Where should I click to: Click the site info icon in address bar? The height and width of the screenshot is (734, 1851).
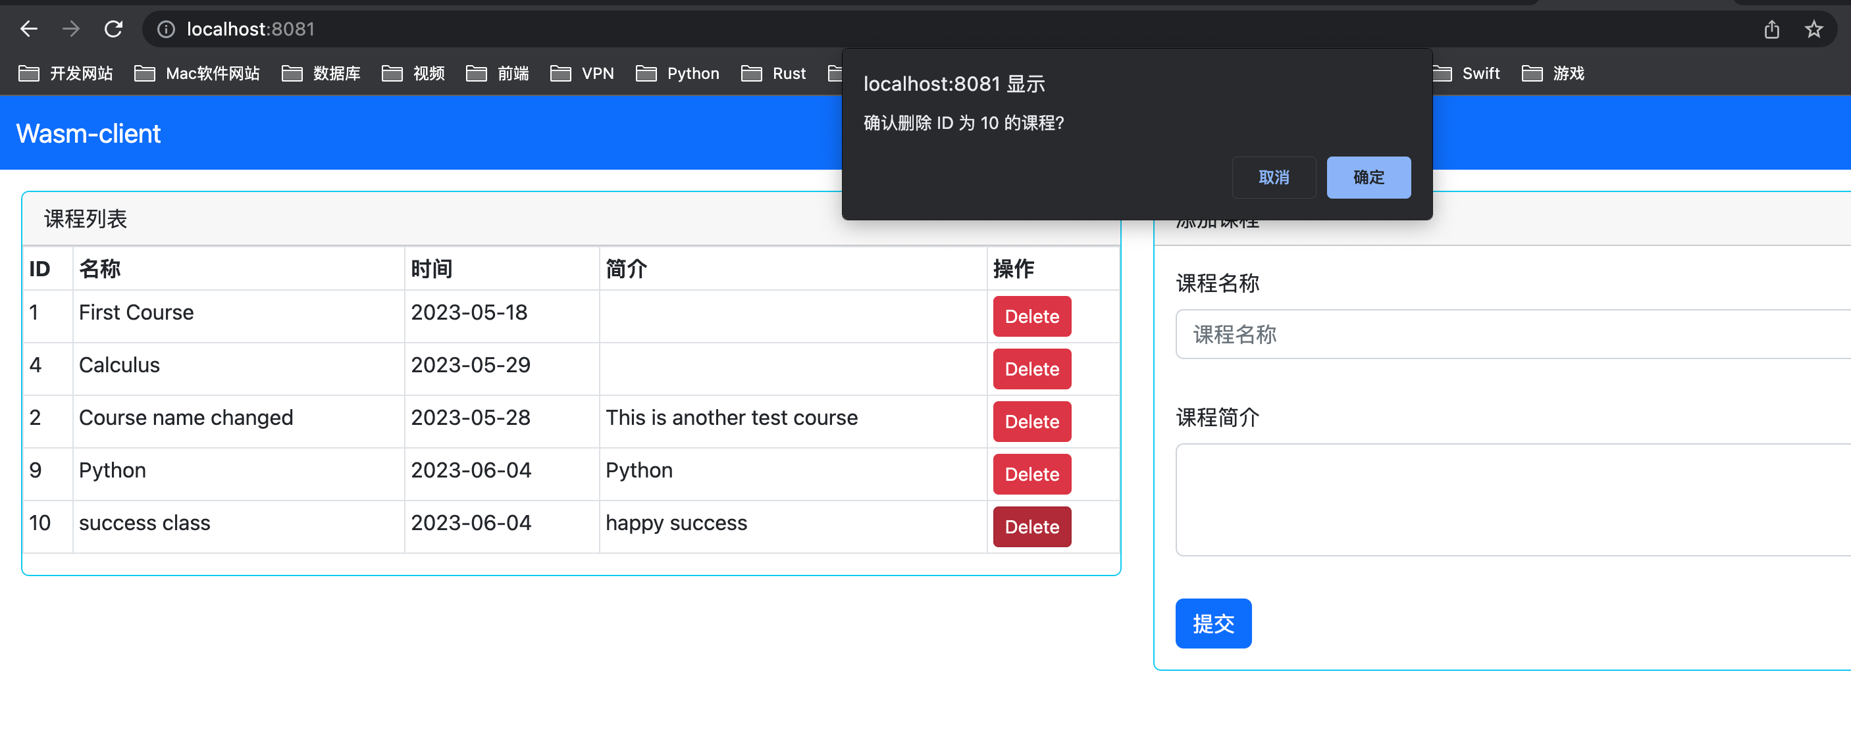166,29
